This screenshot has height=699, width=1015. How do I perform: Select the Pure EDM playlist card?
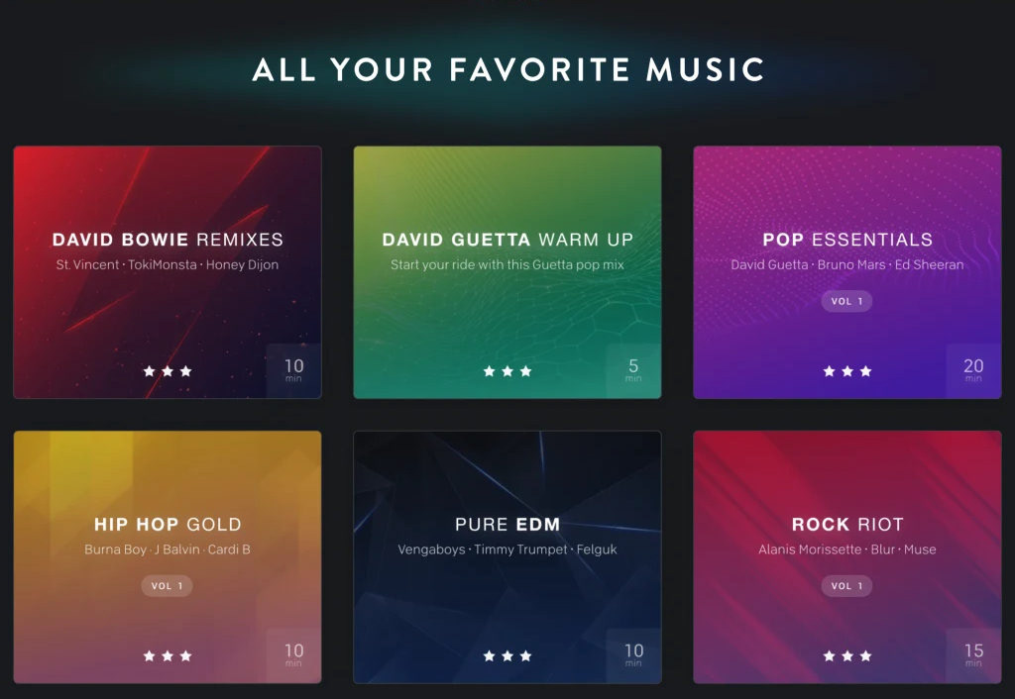pyautogui.click(x=507, y=556)
